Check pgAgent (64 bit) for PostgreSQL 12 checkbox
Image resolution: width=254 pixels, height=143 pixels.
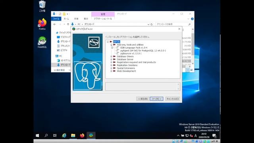[118, 50]
